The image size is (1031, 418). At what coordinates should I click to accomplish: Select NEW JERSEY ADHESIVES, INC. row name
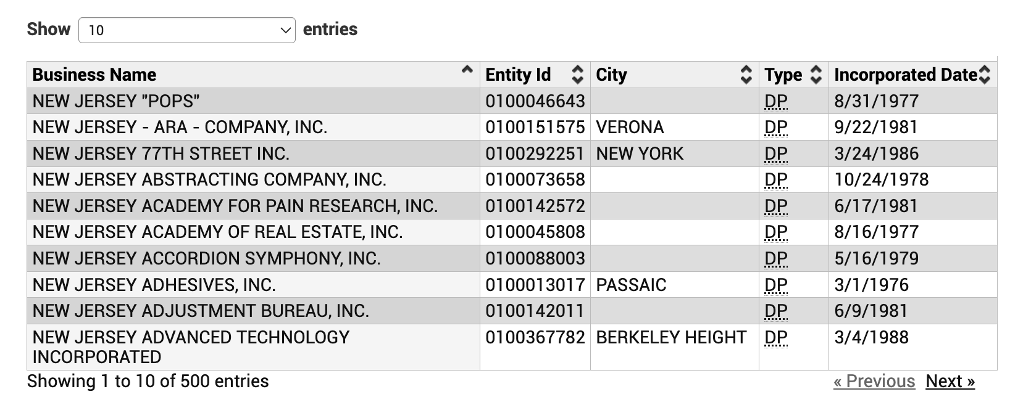tap(154, 285)
